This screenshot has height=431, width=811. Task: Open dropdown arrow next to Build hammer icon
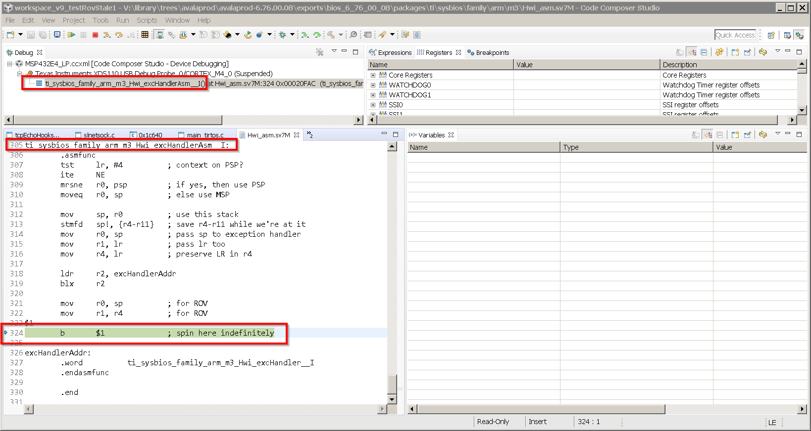(x=341, y=35)
